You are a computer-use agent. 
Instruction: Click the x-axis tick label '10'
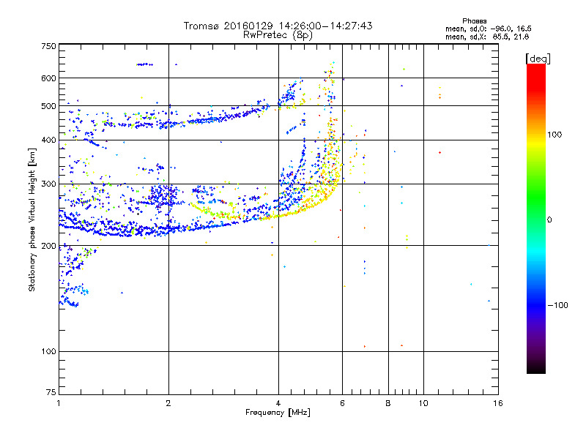click(423, 403)
